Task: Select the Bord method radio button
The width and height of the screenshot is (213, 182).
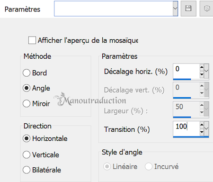Action: (x=27, y=73)
